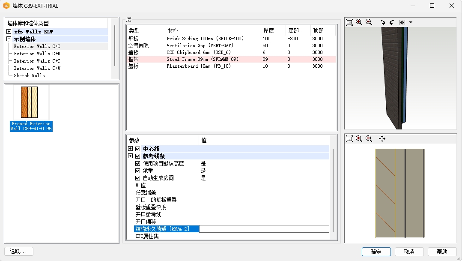This screenshot has width=462, height=261.
Task: Collapse the 示例墙体 library node
Action: tap(9, 39)
